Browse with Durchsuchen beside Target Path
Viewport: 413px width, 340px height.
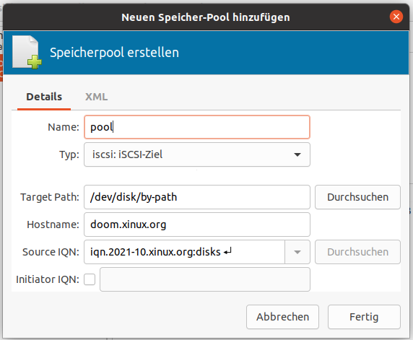[x=357, y=197]
